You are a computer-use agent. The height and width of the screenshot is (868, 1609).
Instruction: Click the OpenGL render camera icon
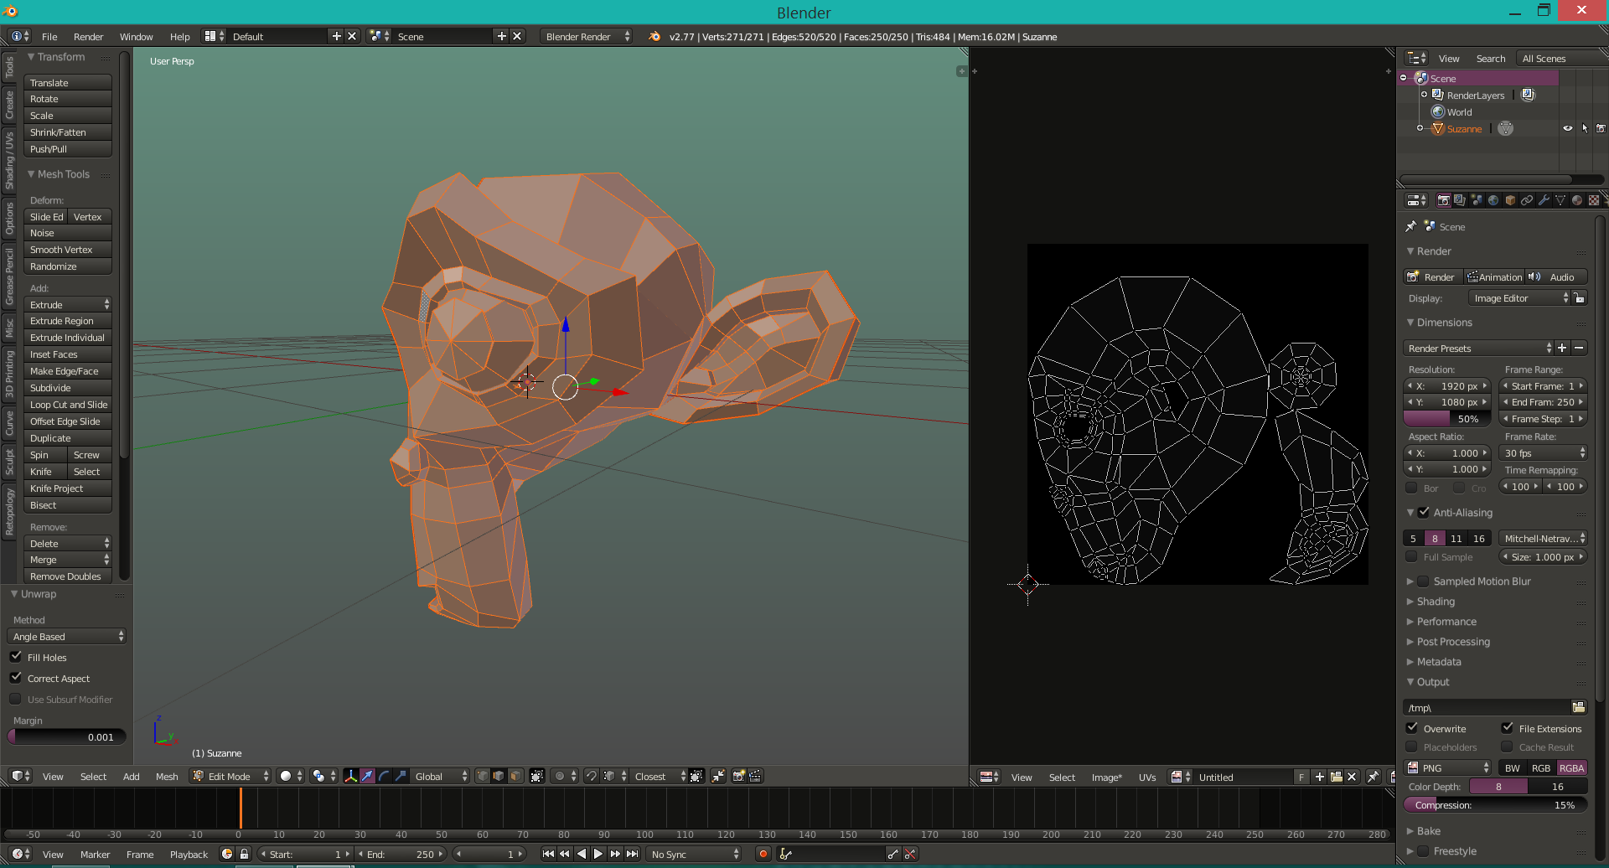click(x=739, y=777)
